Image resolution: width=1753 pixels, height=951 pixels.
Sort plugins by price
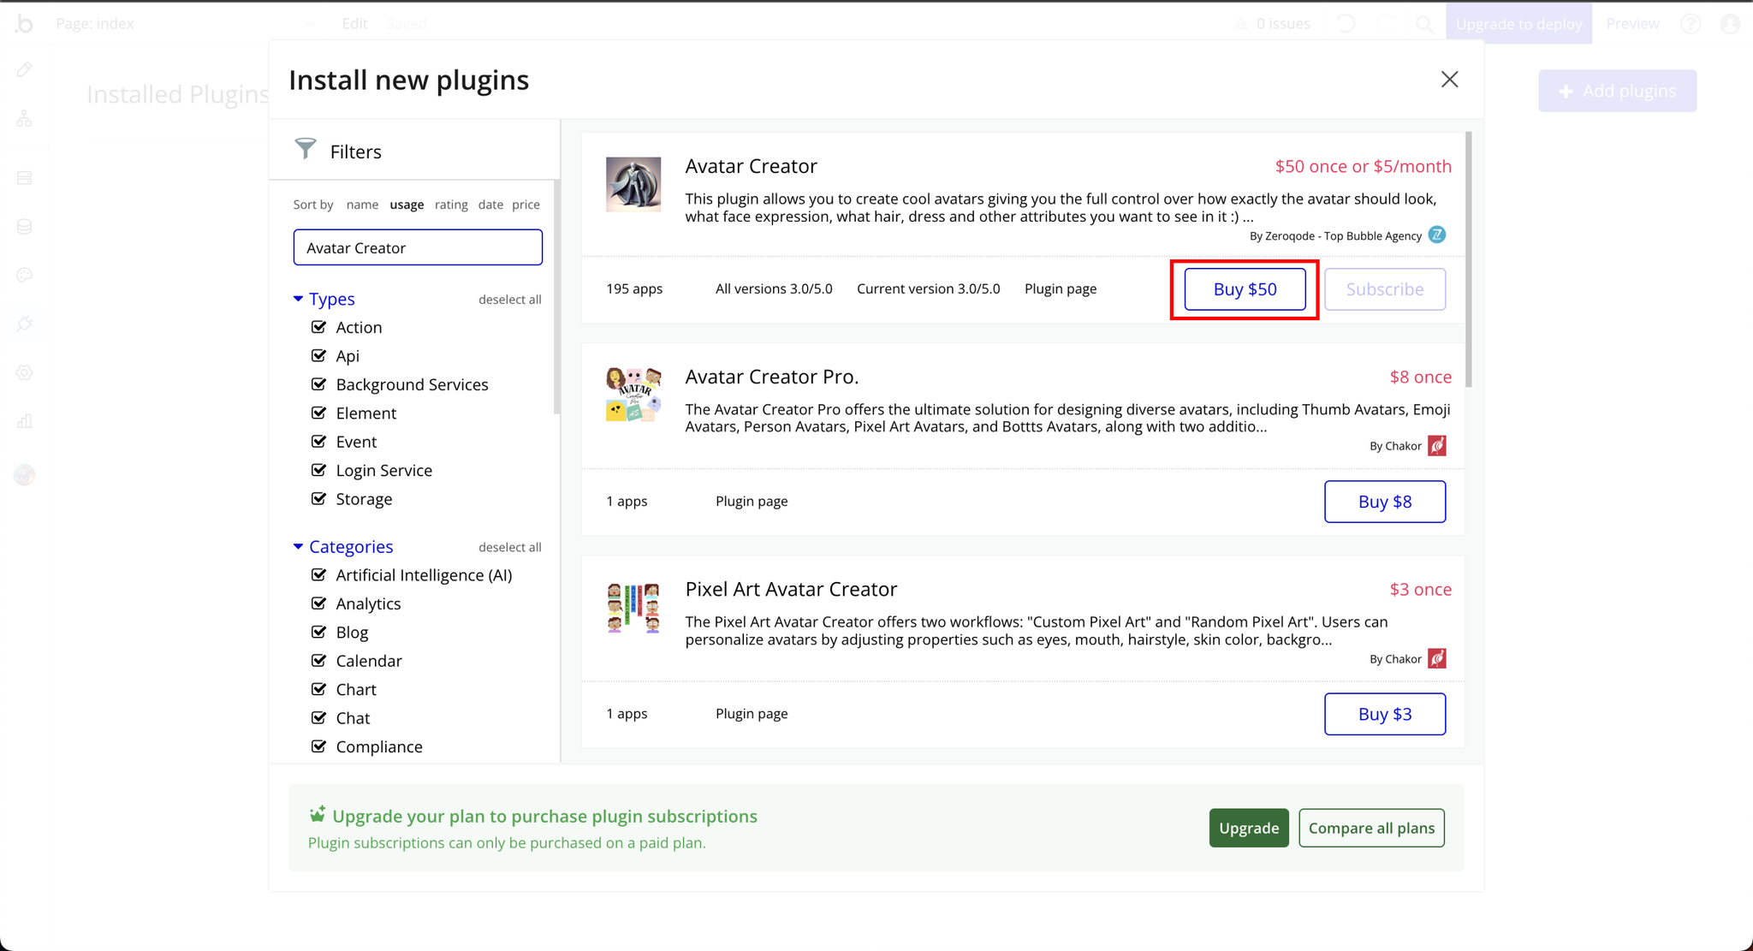coord(526,205)
